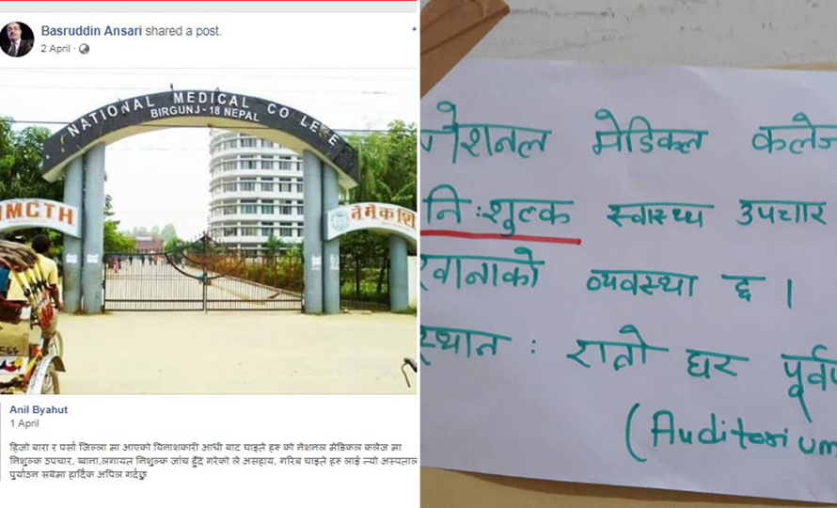Click the globe public audience icon

[84, 49]
